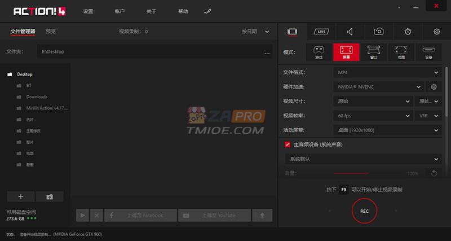Image resolution: width=451 pixels, height=241 pixels.
Task: Click the upload arrow button
Action: [262, 216]
